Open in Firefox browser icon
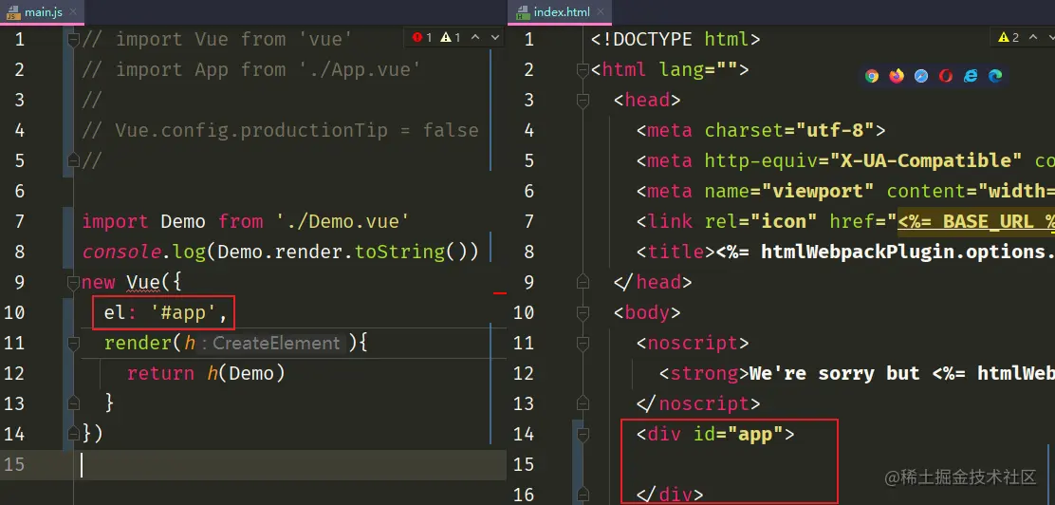This screenshot has width=1055, height=505. (897, 76)
